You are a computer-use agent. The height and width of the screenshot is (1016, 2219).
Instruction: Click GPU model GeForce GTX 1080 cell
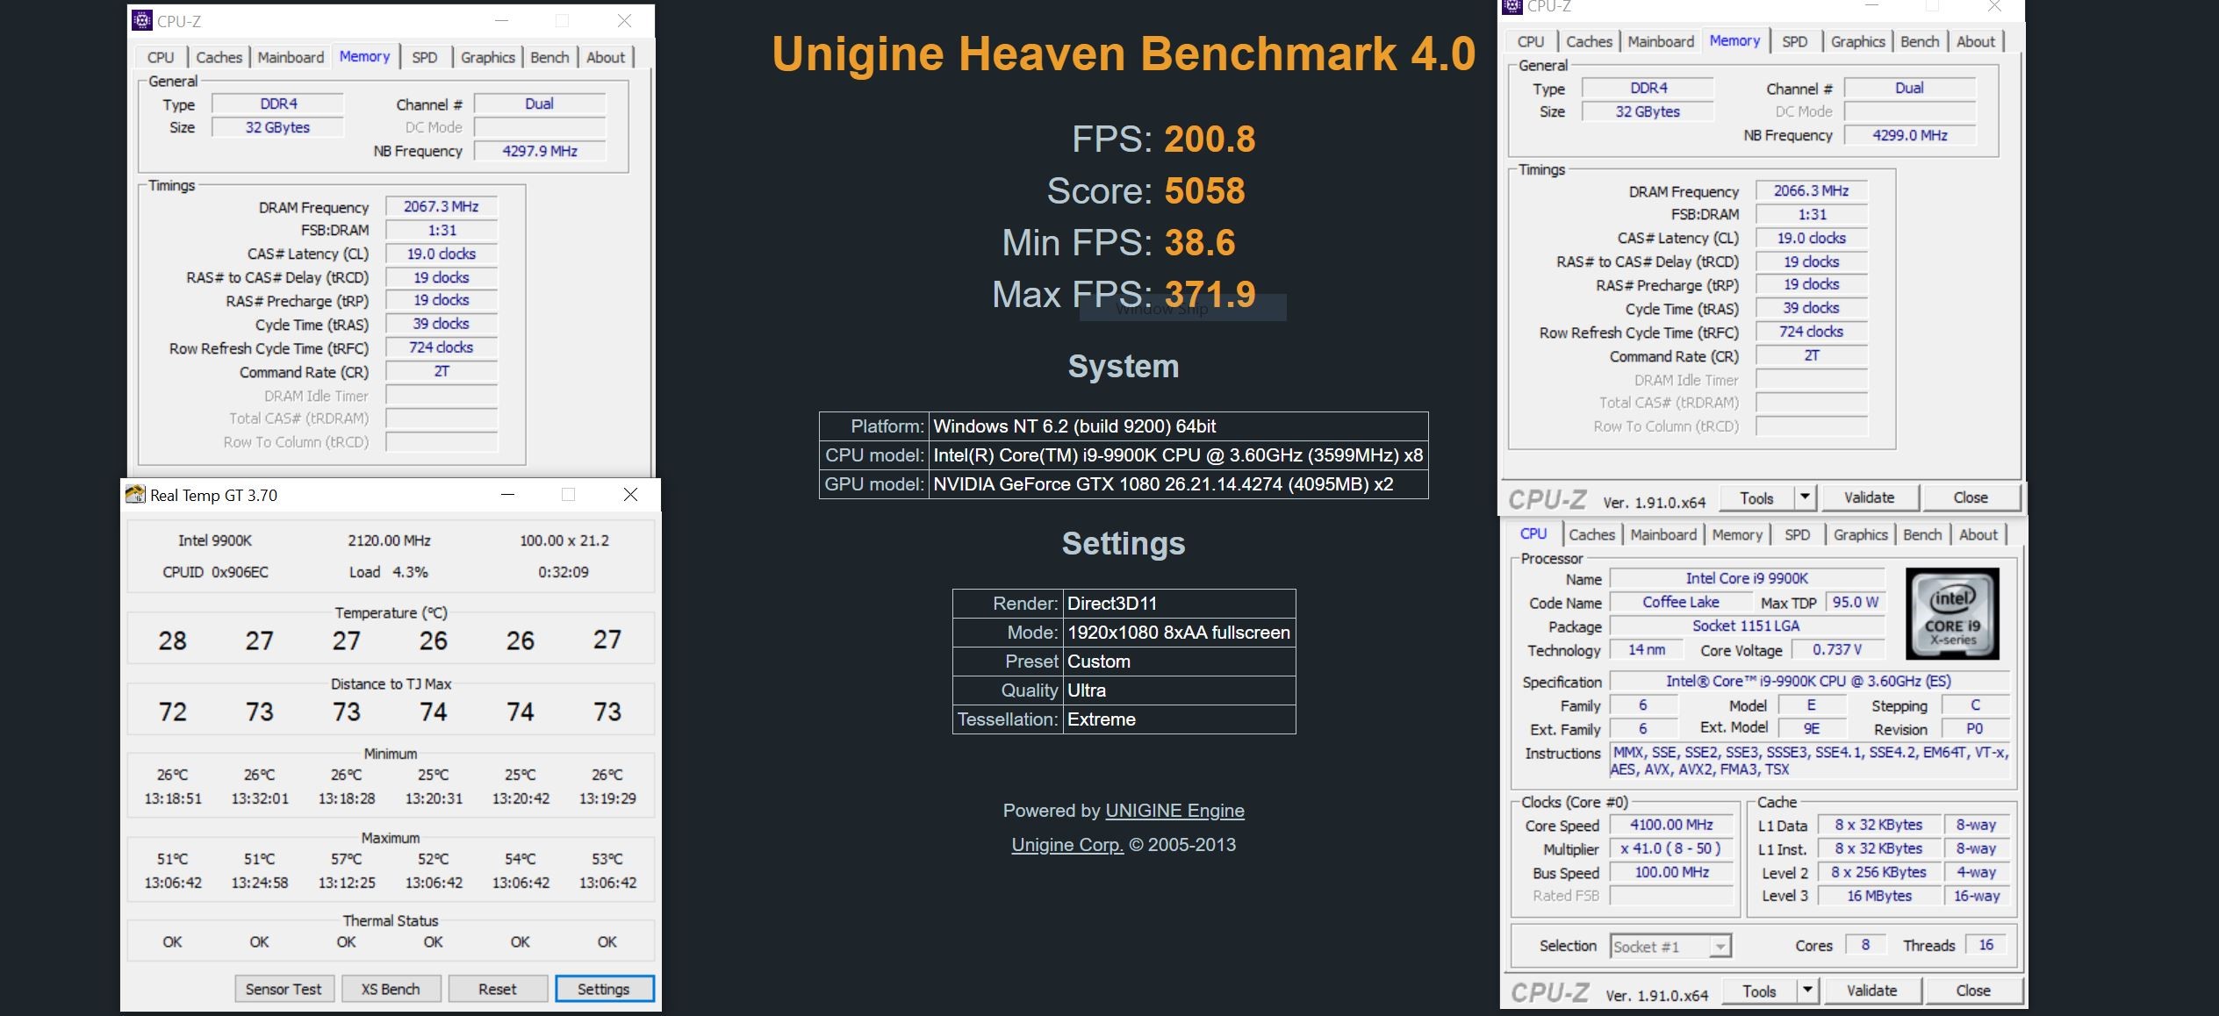coord(1179,484)
